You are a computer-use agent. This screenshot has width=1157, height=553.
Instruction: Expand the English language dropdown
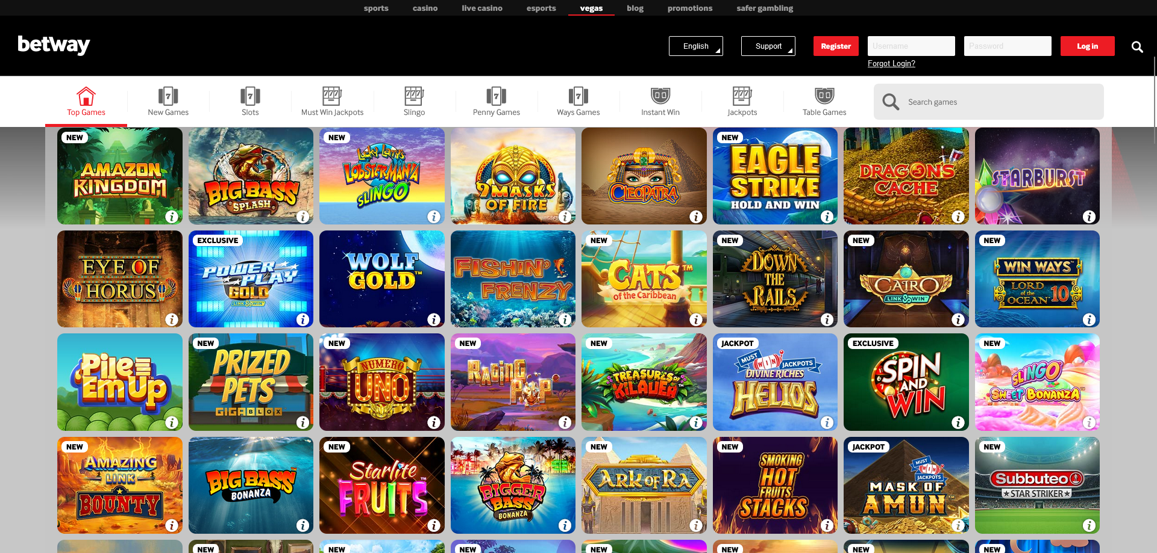(696, 46)
